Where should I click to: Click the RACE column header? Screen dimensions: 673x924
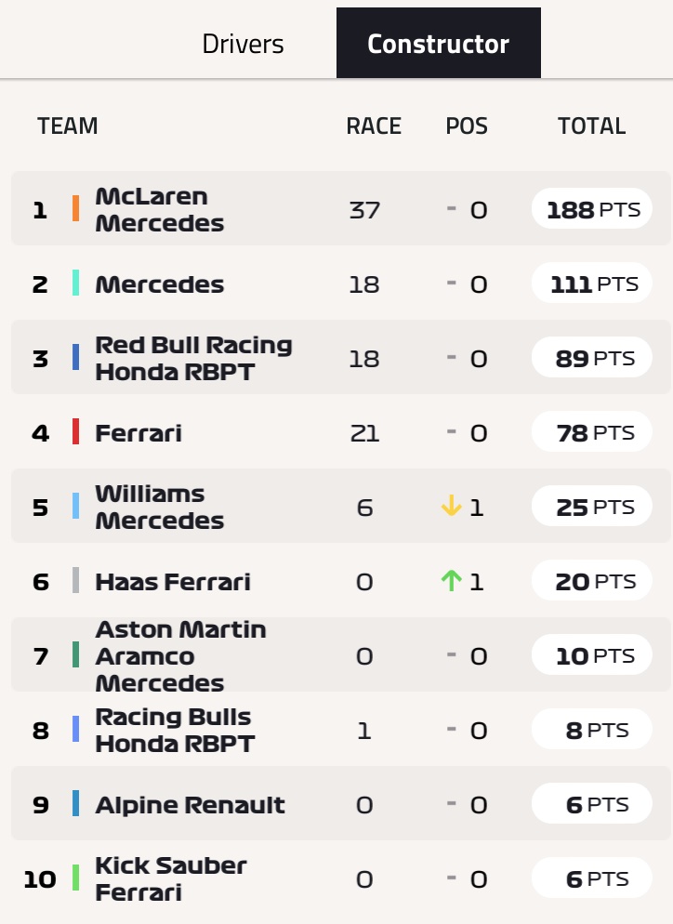(374, 125)
